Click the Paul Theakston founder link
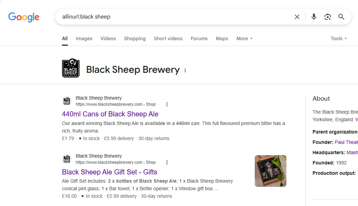Image resolution: width=358 pixels, height=206 pixels. click(346, 142)
